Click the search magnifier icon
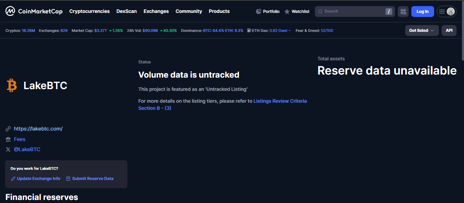464x203 pixels. point(320,12)
